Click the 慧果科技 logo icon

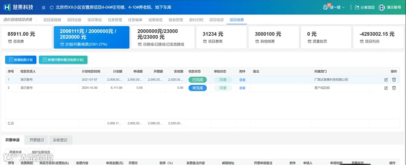tap(7, 7)
